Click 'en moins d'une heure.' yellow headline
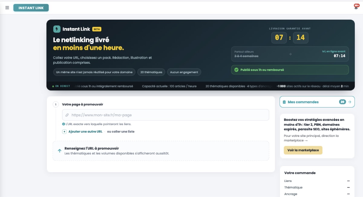The width and height of the screenshot is (363, 197). point(88,48)
